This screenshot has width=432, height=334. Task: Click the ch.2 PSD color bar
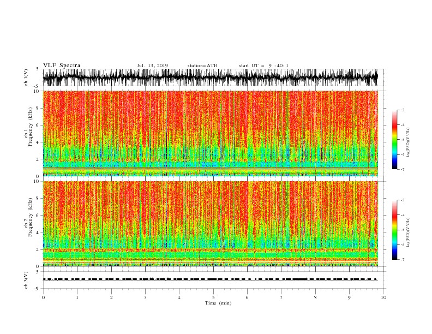pos(394,230)
